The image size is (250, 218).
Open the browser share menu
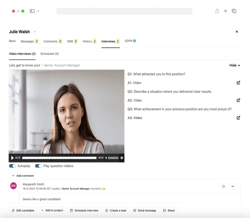pos(217,11)
